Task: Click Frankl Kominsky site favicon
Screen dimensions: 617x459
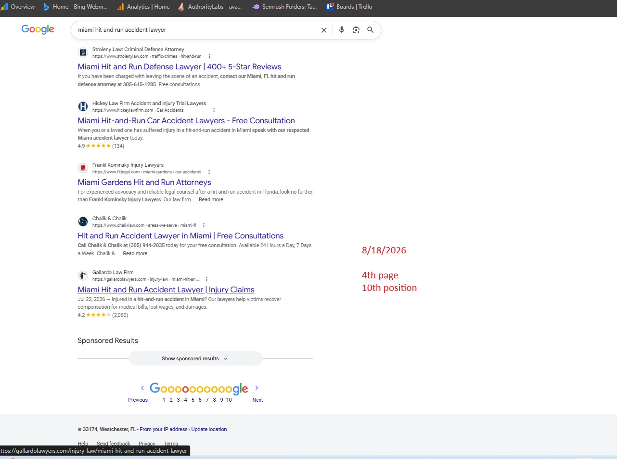Action: [83, 168]
